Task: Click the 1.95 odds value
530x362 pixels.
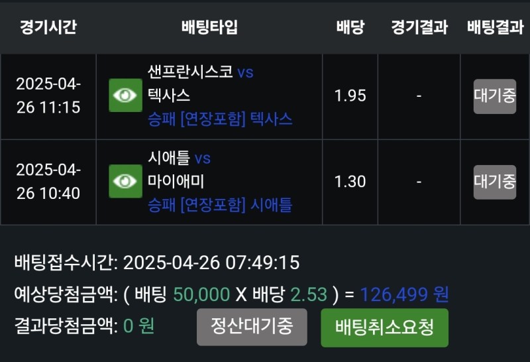Action: 350,96
